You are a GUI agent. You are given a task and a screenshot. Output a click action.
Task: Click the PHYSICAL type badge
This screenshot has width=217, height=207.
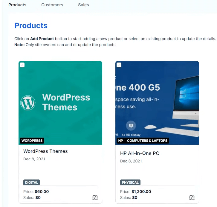tap(130, 182)
